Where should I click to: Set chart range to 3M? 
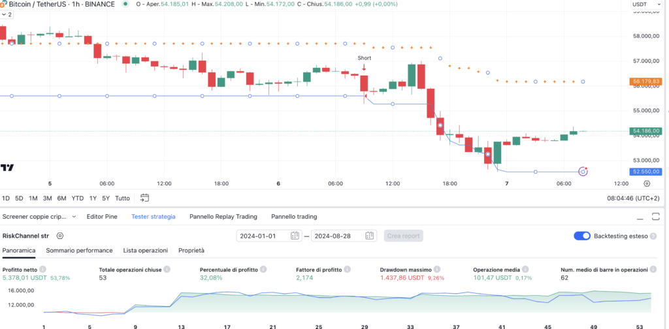click(x=47, y=198)
